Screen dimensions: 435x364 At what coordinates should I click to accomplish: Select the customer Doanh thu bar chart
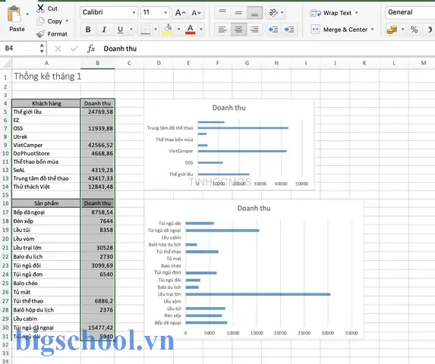click(229, 145)
